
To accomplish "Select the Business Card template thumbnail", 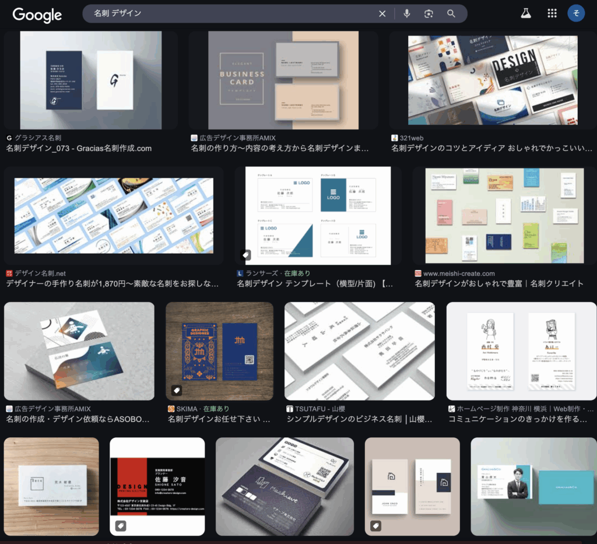I will 283,80.
